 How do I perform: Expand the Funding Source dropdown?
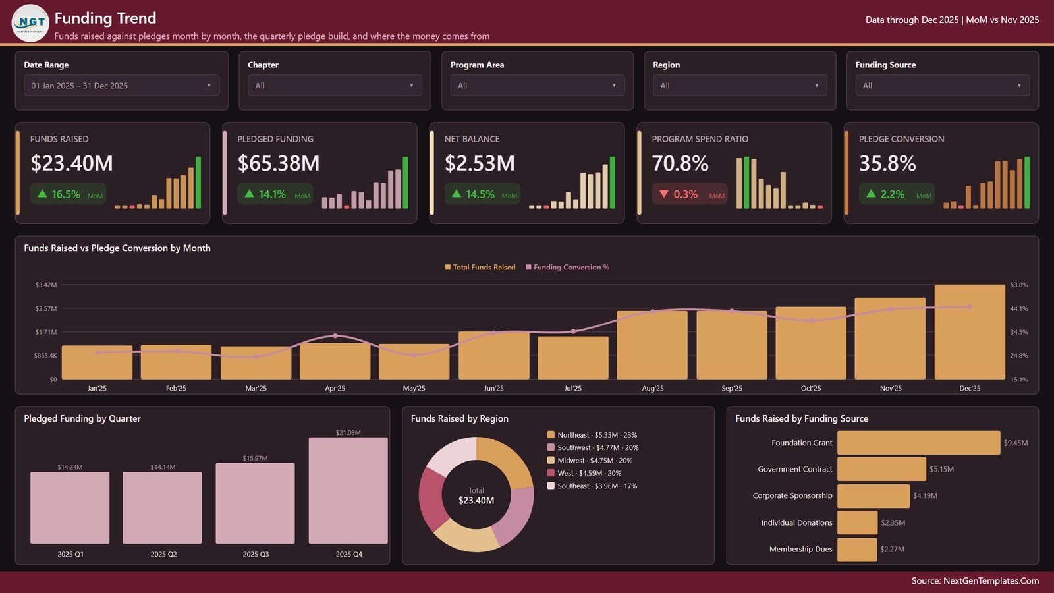pyautogui.click(x=943, y=86)
